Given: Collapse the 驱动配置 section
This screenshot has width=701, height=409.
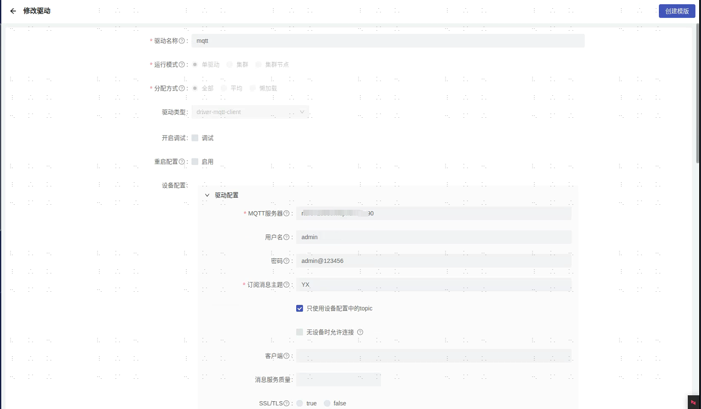Looking at the screenshot, I should [x=207, y=195].
